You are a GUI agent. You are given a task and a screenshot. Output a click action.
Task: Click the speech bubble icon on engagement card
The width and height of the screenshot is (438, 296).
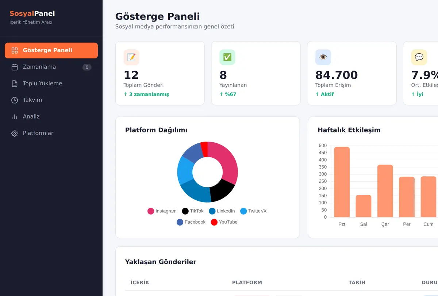pos(419,57)
